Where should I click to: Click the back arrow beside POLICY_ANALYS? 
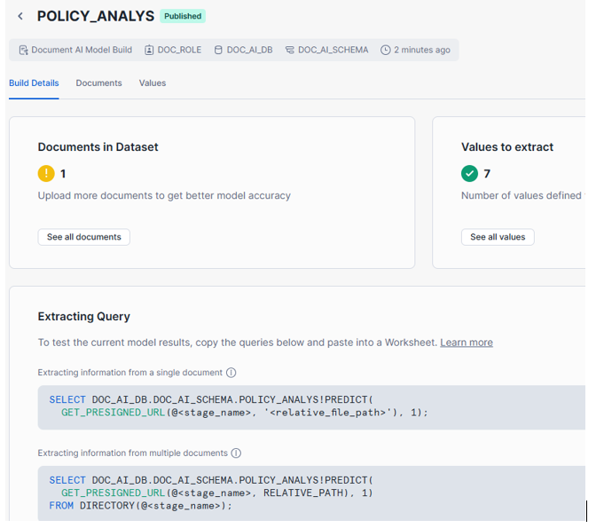tap(20, 17)
